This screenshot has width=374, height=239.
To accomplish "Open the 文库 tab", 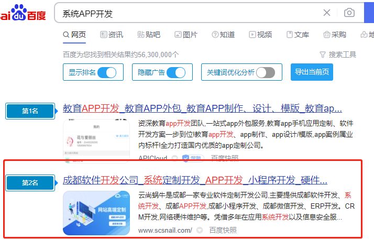I will point(298,35).
